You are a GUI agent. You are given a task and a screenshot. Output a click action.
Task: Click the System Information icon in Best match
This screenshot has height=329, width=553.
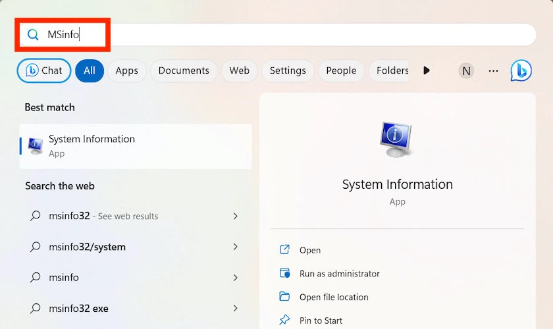point(36,146)
